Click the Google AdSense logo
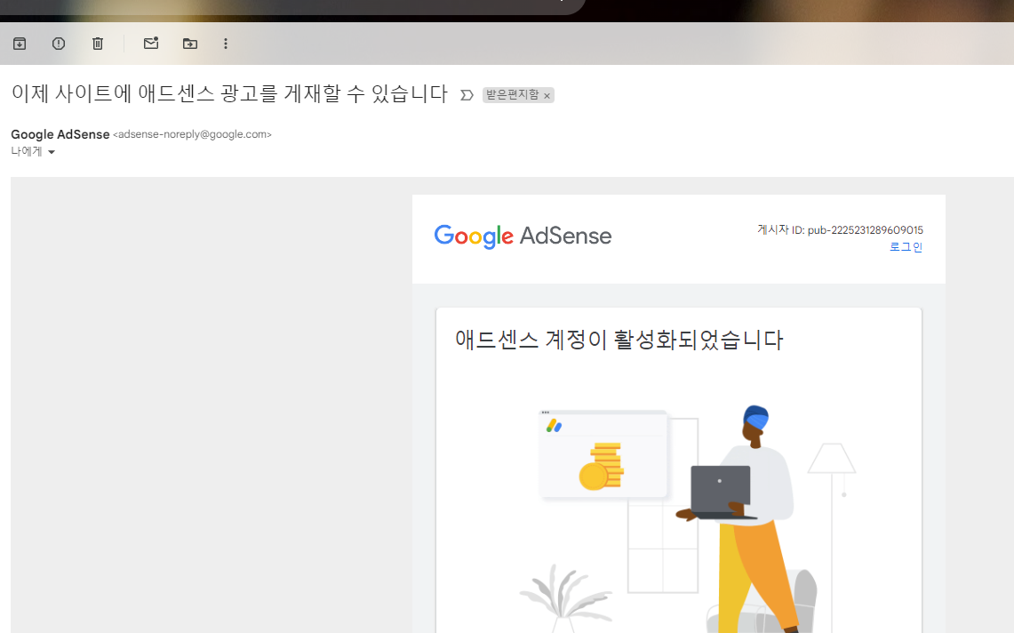The width and height of the screenshot is (1014, 633). pos(523,236)
